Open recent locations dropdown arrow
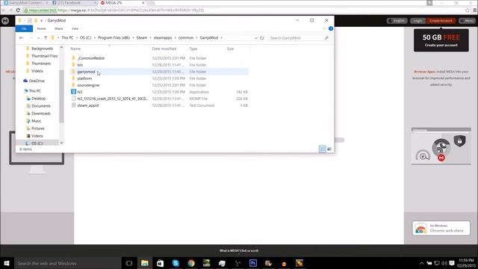The height and width of the screenshot is (269, 478). [38, 38]
